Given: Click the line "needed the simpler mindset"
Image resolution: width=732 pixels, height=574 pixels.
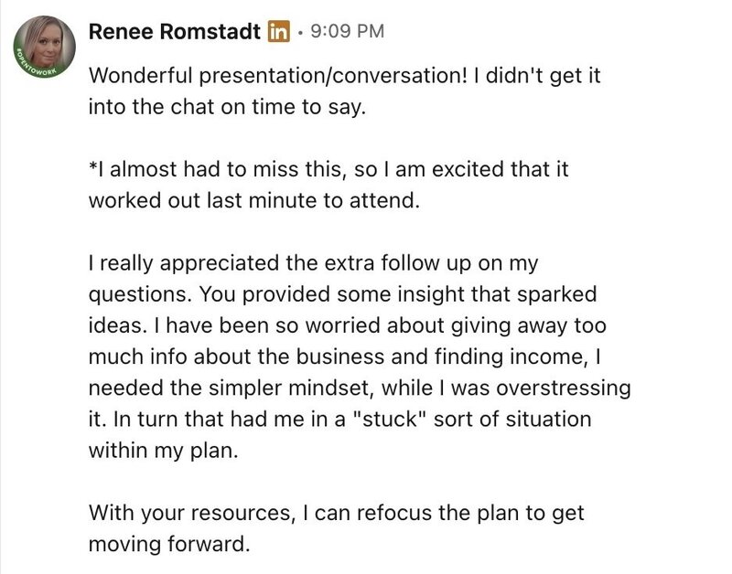Looking at the screenshot, I should 360,388.
